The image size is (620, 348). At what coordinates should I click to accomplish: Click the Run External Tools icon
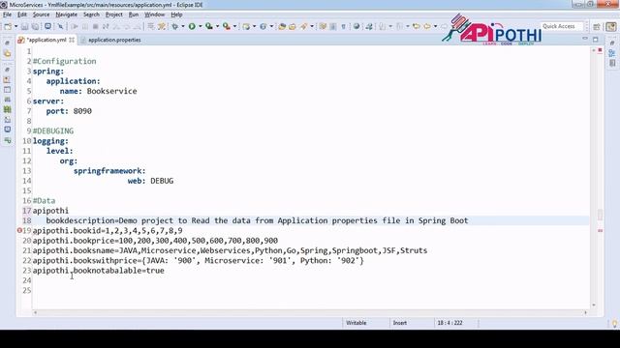[227, 26]
